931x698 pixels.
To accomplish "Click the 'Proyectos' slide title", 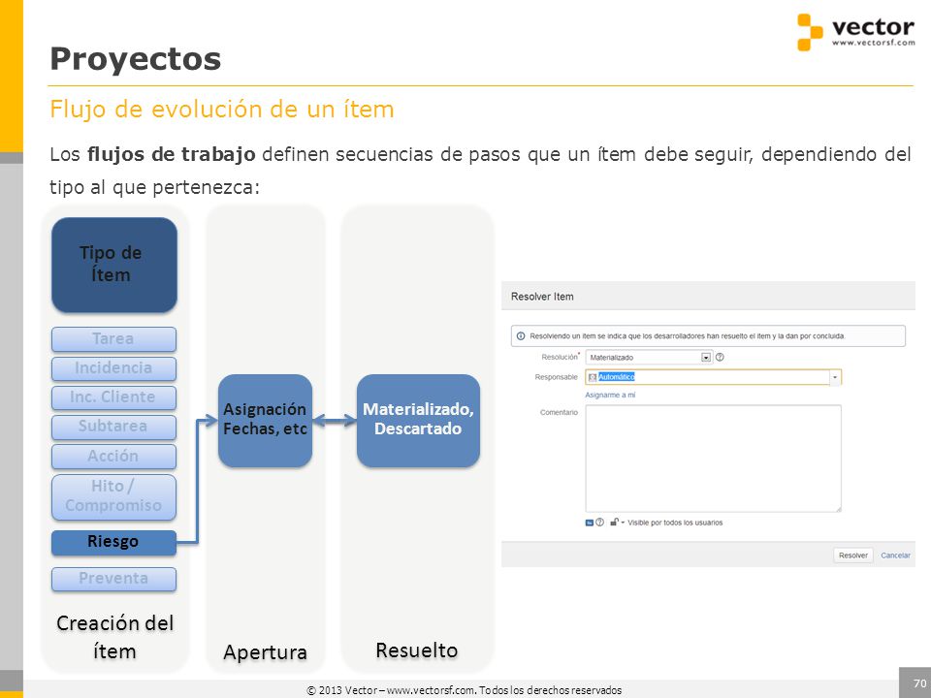I will [x=136, y=59].
